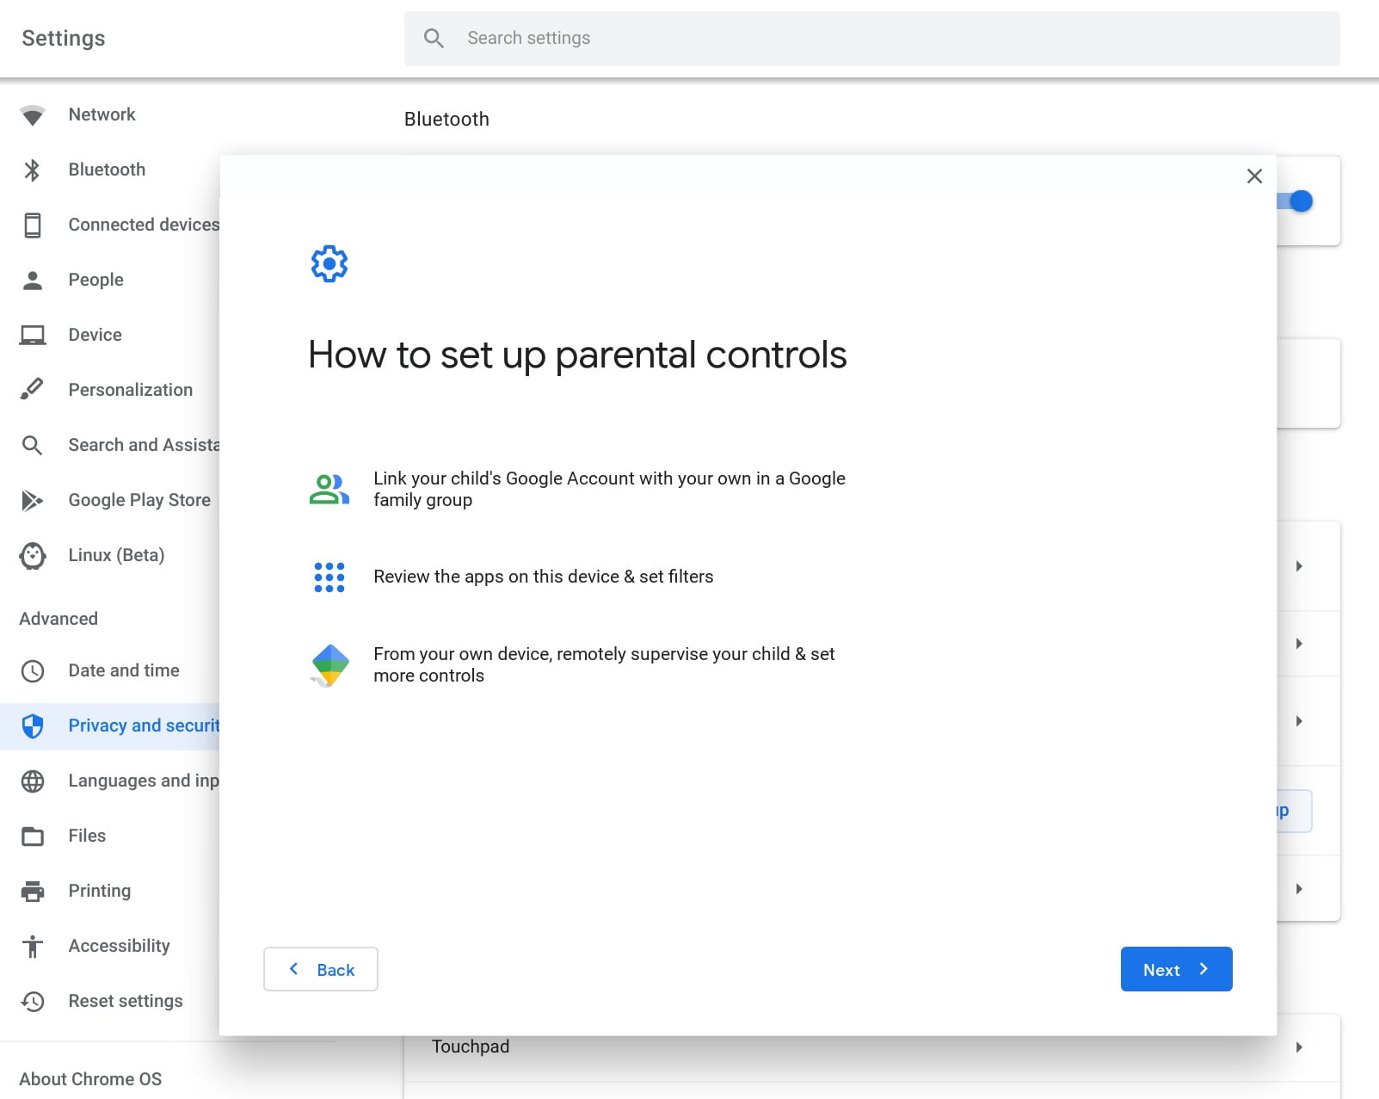Click the blue apps grid icon
The height and width of the screenshot is (1099, 1379).
[x=329, y=577]
